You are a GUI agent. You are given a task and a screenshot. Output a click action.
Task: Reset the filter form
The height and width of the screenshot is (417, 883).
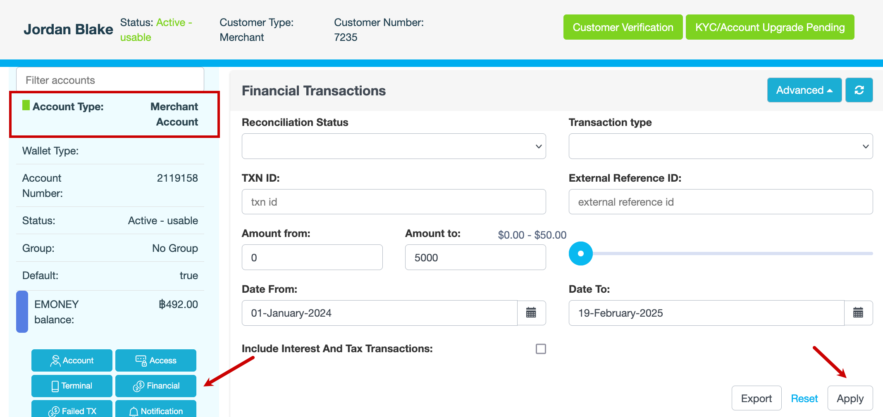pos(804,398)
